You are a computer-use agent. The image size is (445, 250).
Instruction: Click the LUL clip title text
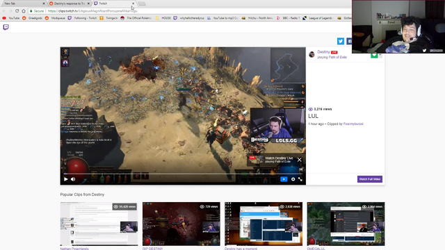(x=314, y=116)
